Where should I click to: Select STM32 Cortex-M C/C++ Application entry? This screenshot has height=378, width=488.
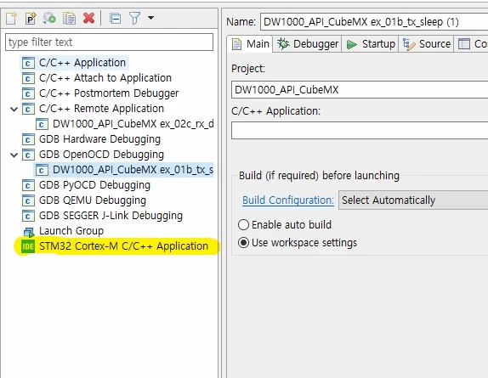(123, 246)
